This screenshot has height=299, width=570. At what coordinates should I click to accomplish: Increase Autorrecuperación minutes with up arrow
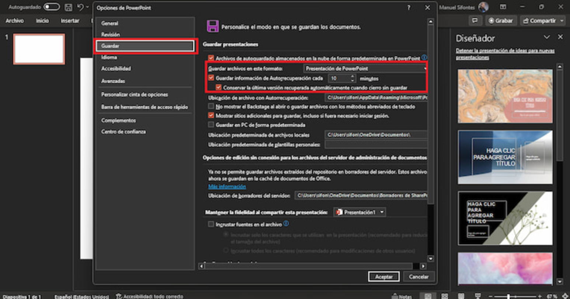coord(352,76)
